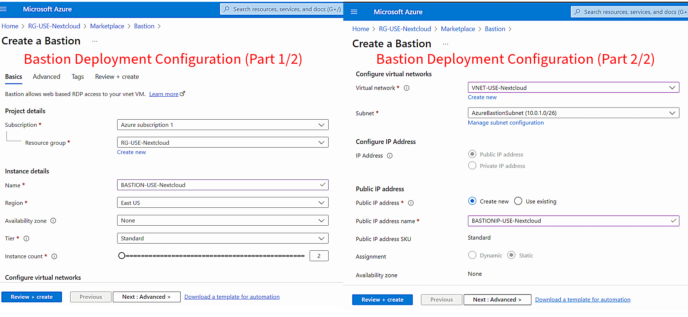Click search box in left Azure window

coord(281,9)
